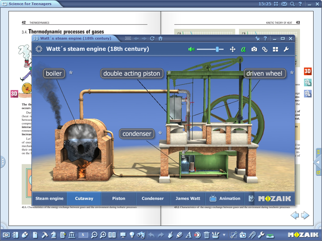
Task: Switch to the Piston view tab
Action: (119, 199)
